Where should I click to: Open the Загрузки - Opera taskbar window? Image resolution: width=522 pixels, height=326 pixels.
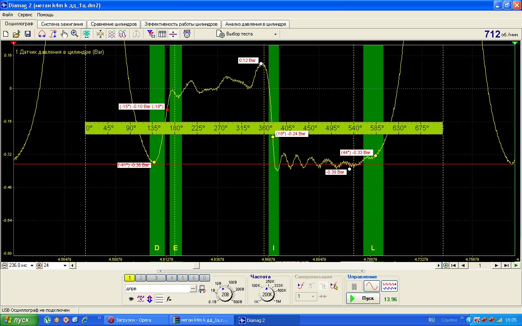click(x=136, y=320)
